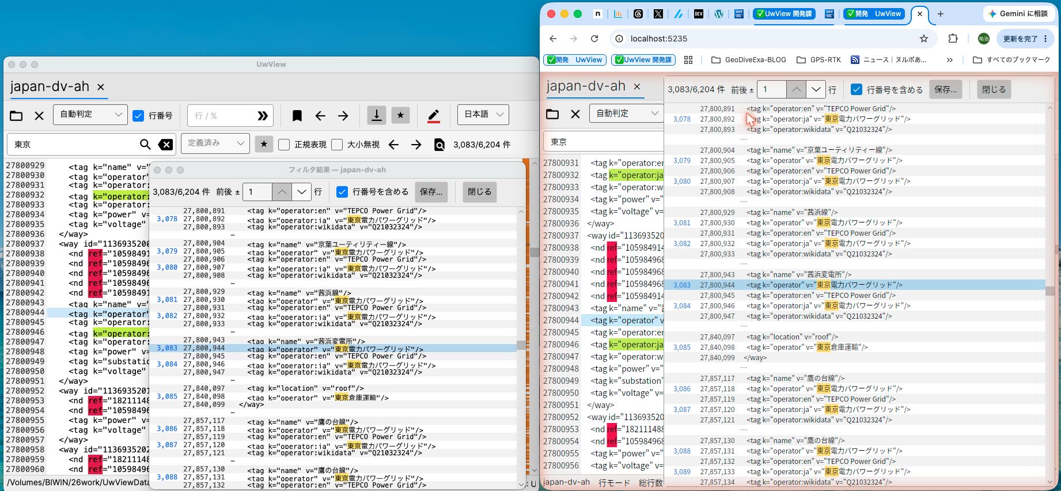
Task: Toggle 行番号を含める in the filter results window
Action: click(342, 192)
